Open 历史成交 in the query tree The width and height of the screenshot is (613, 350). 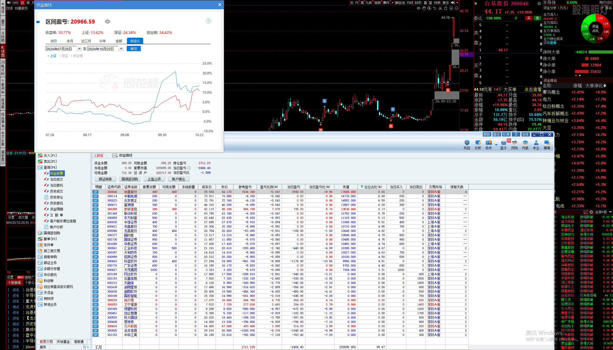(x=56, y=191)
